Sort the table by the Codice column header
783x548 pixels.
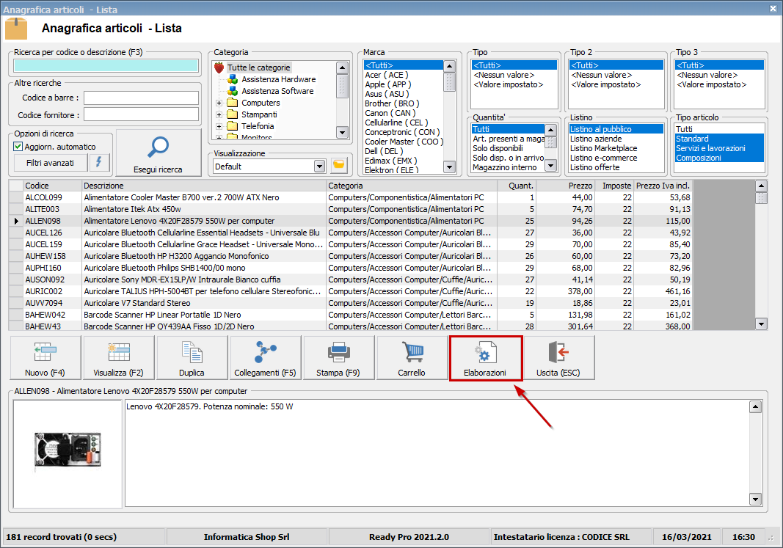[x=52, y=186]
